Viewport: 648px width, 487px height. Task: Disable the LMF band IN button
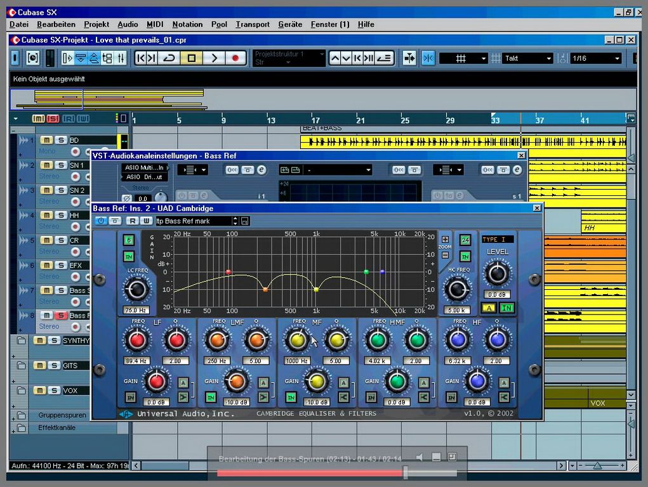click(211, 398)
